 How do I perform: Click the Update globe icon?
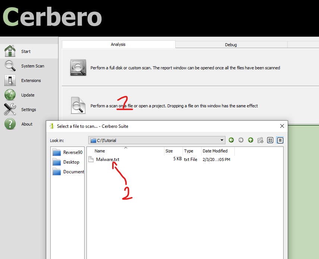(10, 95)
